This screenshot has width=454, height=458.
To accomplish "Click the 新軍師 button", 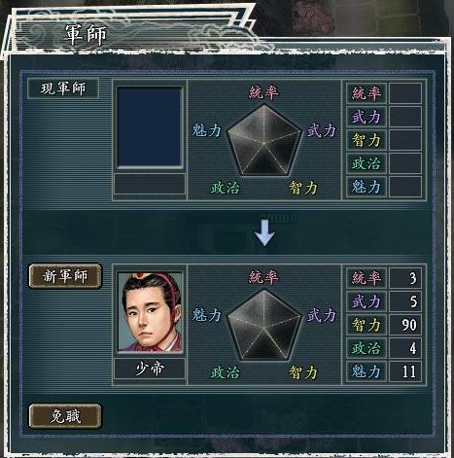I will 65,276.
